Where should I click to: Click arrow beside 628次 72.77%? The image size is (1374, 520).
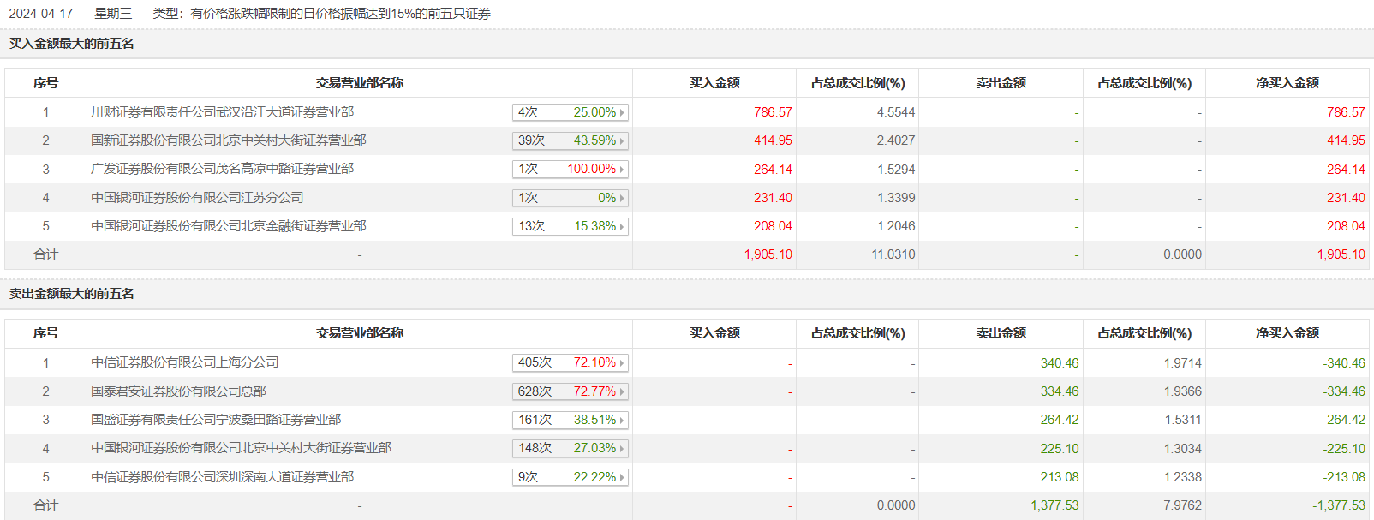tap(622, 391)
